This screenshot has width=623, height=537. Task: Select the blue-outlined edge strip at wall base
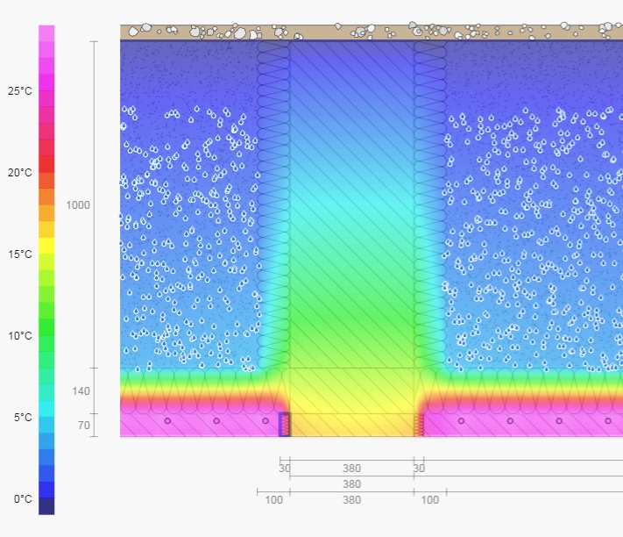[285, 425]
